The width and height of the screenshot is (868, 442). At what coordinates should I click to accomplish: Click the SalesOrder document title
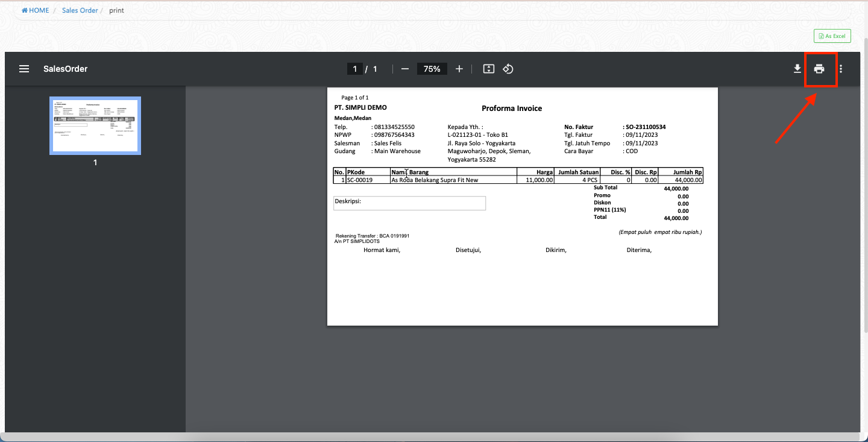[65, 69]
